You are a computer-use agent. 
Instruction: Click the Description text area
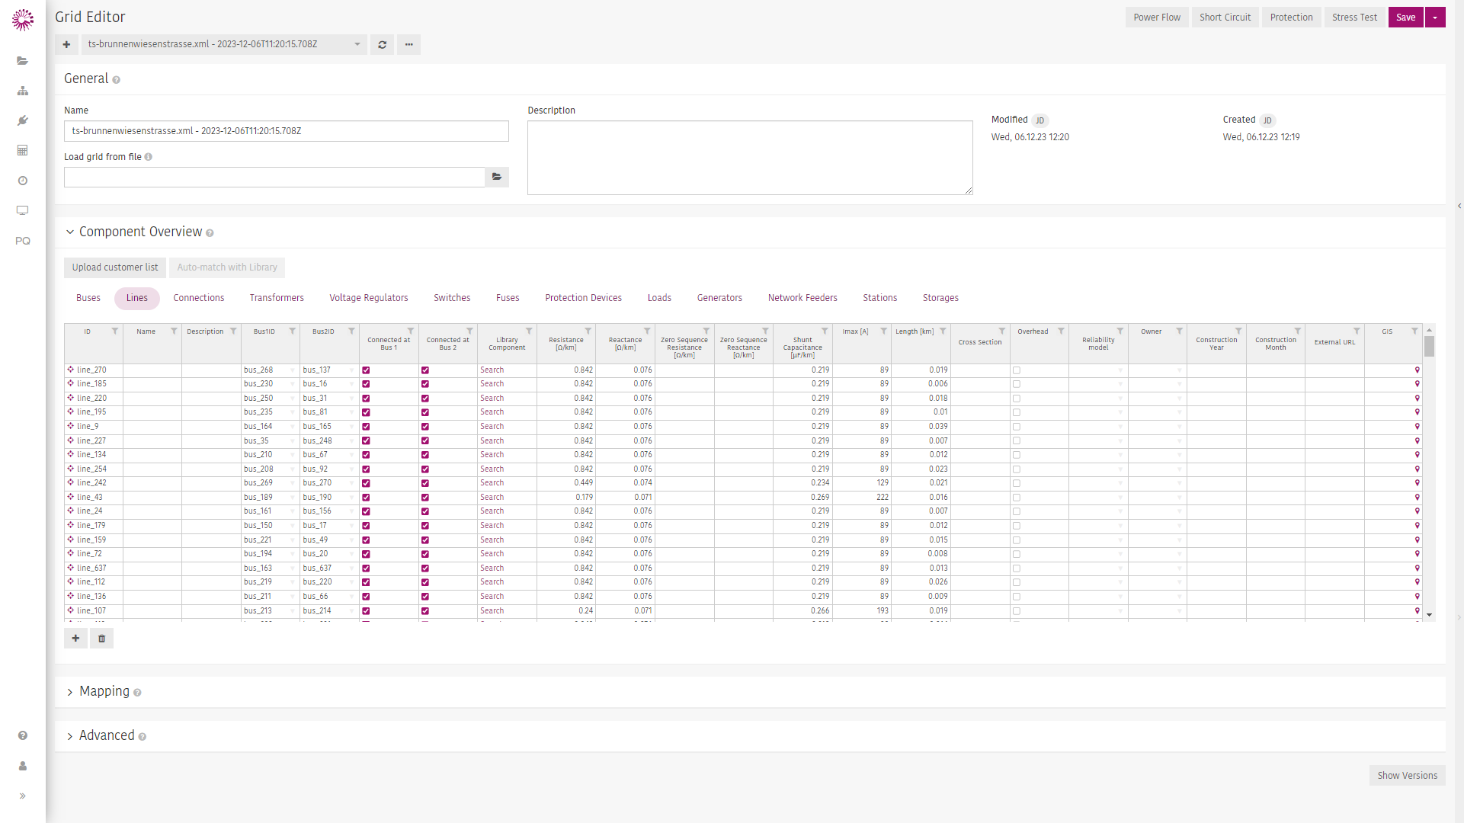(750, 158)
